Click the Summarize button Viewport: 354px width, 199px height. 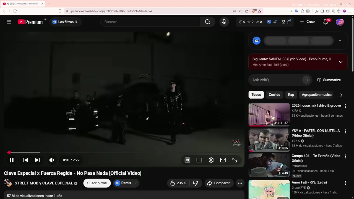pyautogui.click(x=329, y=80)
